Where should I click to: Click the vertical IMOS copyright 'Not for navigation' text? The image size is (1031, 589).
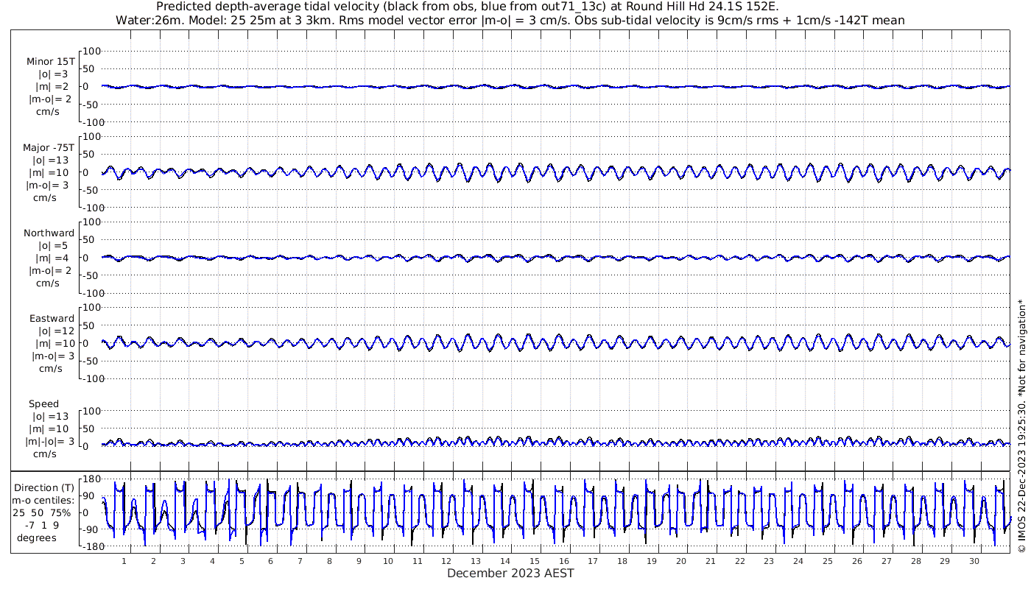[x=1021, y=426]
